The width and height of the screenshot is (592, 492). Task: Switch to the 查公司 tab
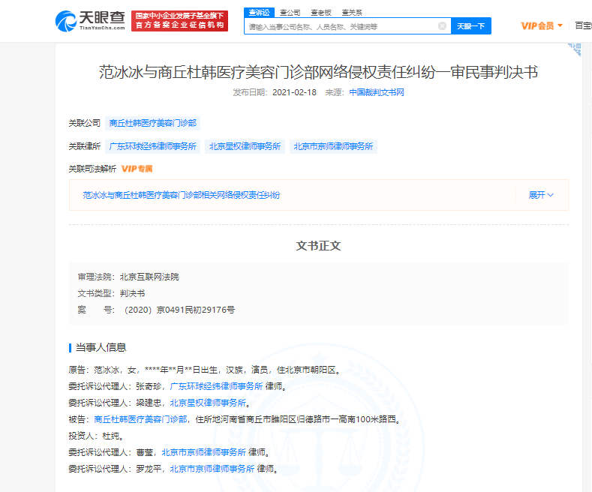[289, 12]
